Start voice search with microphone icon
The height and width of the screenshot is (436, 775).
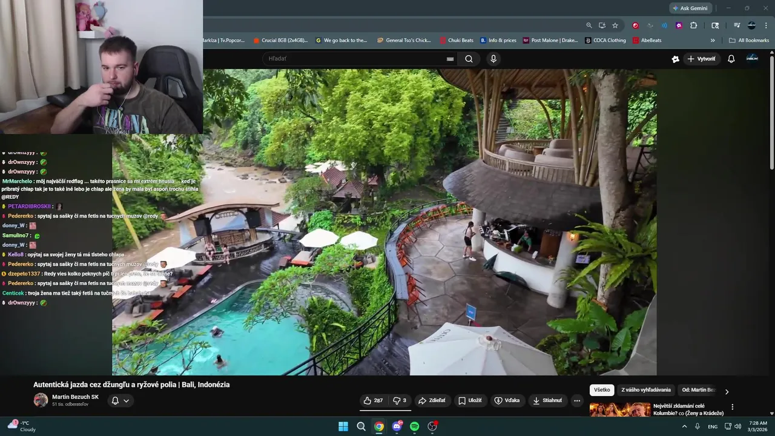tap(493, 59)
